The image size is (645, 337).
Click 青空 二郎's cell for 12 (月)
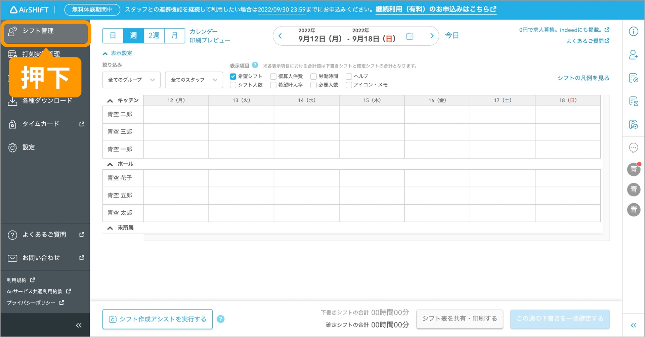click(176, 115)
